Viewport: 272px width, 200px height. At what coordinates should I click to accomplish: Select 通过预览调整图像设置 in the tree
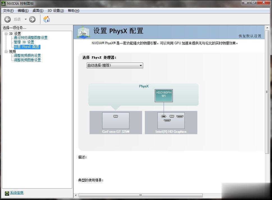31,38
